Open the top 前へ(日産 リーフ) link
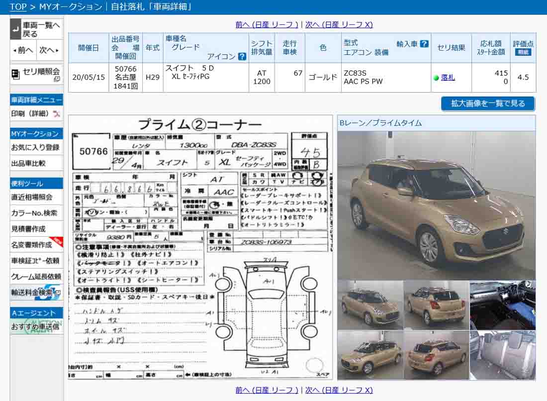Image resolution: width=547 pixels, height=401 pixels. click(267, 24)
